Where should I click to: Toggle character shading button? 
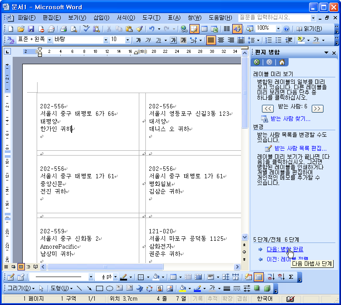[183, 40]
